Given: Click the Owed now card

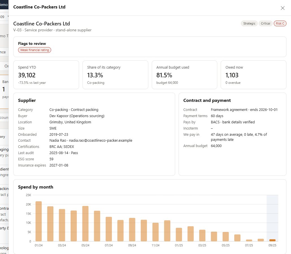Looking at the screenshot, I should click(x=253, y=75).
